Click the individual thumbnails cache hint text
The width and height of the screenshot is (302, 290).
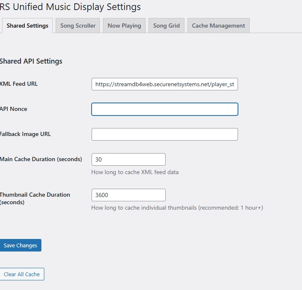[x=177, y=208]
